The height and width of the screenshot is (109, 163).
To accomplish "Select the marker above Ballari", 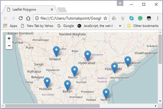I will [67, 85].
